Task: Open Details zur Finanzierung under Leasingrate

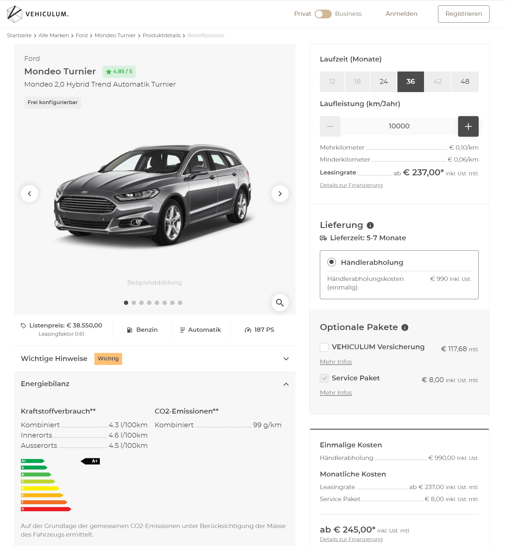Action: 351,185
